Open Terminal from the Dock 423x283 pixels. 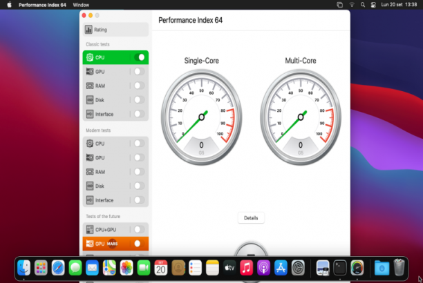coord(340,268)
